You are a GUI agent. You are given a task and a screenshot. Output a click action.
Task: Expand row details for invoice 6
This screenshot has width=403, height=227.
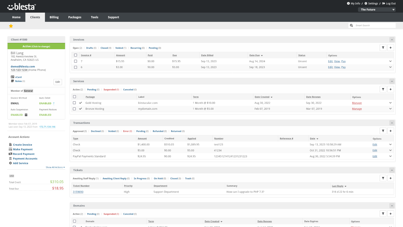(x=390, y=67)
